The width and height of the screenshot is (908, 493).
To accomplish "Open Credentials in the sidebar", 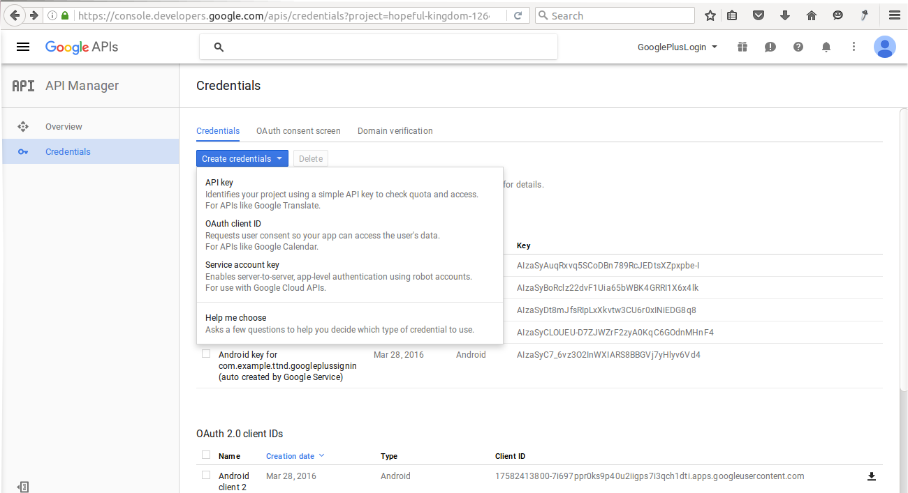I will pyautogui.click(x=91, y=152).
